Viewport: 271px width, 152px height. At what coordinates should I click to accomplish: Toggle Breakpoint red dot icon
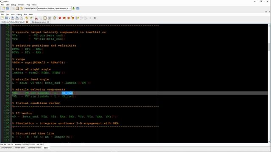coord(60,18)
